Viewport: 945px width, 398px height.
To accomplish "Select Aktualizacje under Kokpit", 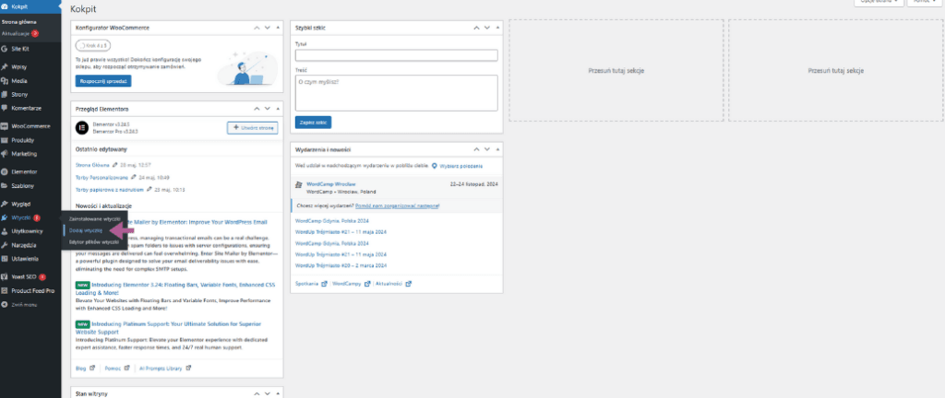I will tap(20, 33).
